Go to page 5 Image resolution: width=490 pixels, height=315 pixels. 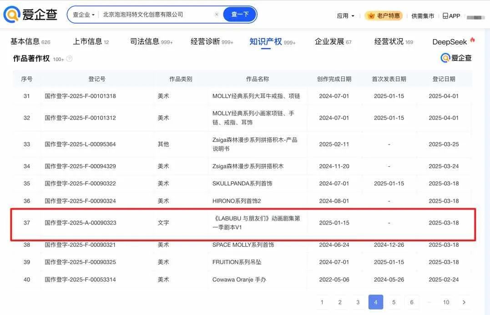click(394, 302)
